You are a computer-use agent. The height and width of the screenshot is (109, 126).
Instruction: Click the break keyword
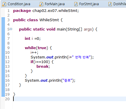(42, 67)
